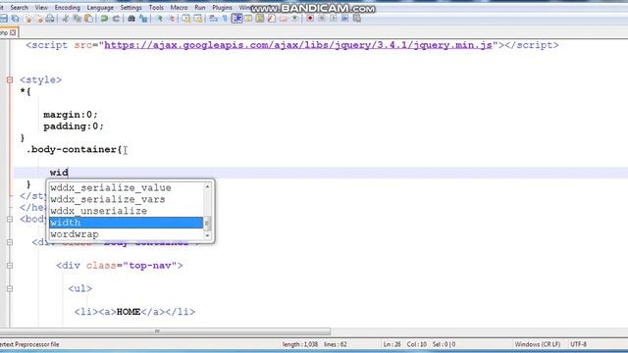Click the '.body-container{' selector line
The height and width of the screenshot is (353, 628).
tap(75, 150)
